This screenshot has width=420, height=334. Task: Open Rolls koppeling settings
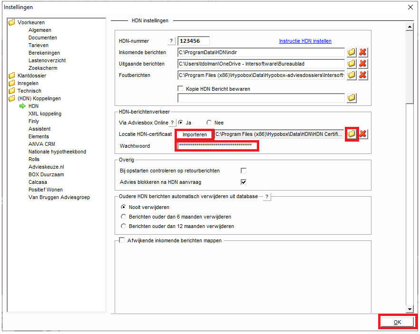tap(34, 159)
